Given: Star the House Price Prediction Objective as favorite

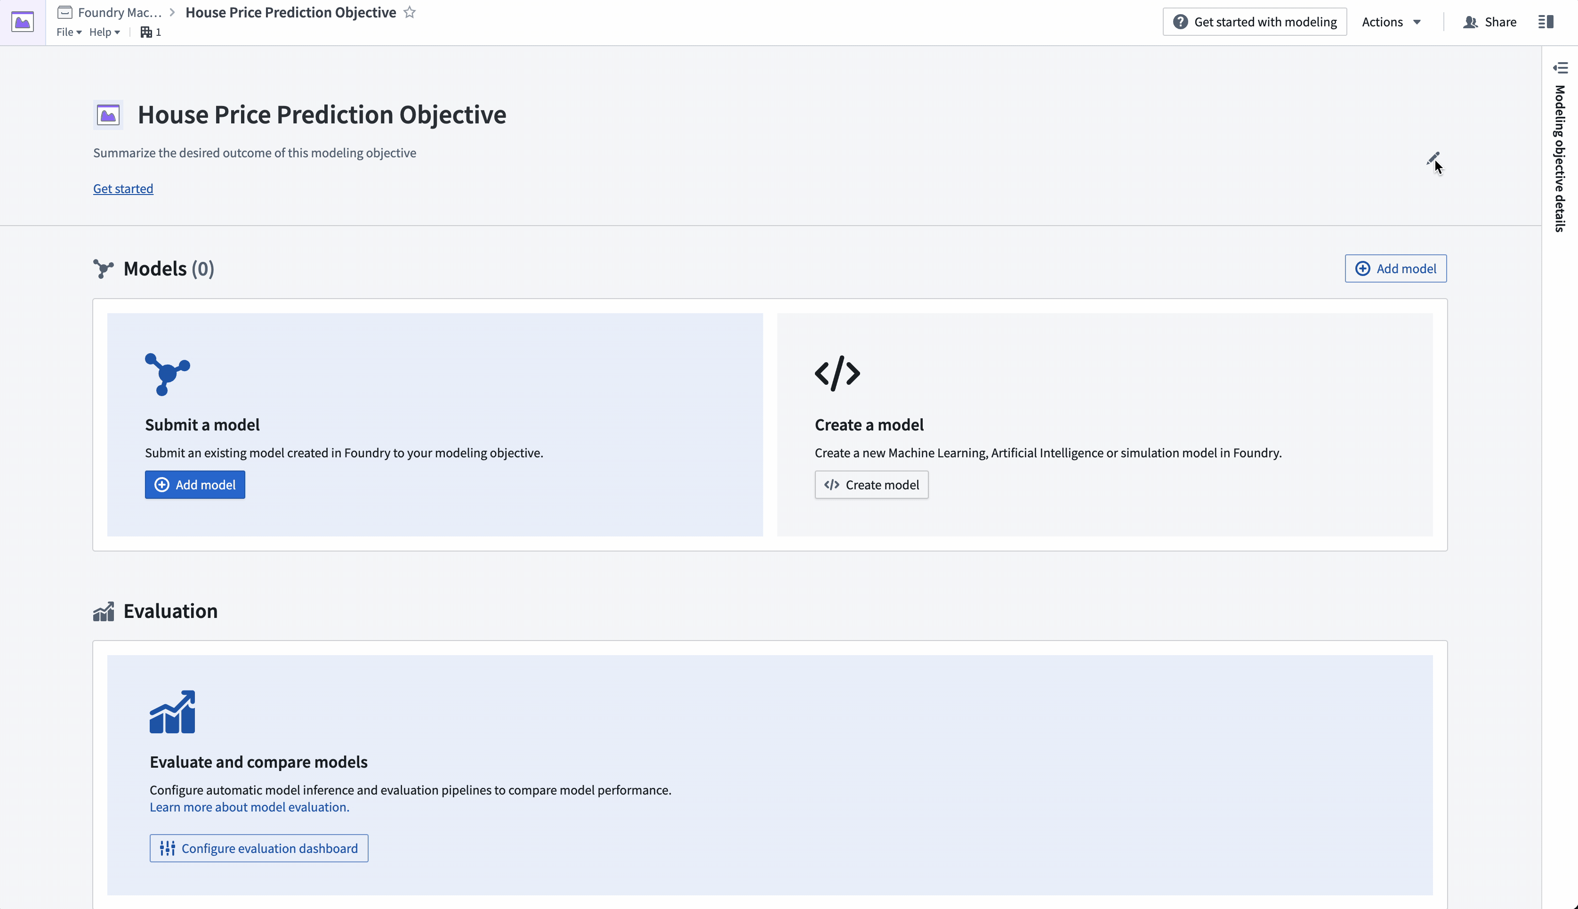Looking at the screenshot, I should click(x=409, y=13).
